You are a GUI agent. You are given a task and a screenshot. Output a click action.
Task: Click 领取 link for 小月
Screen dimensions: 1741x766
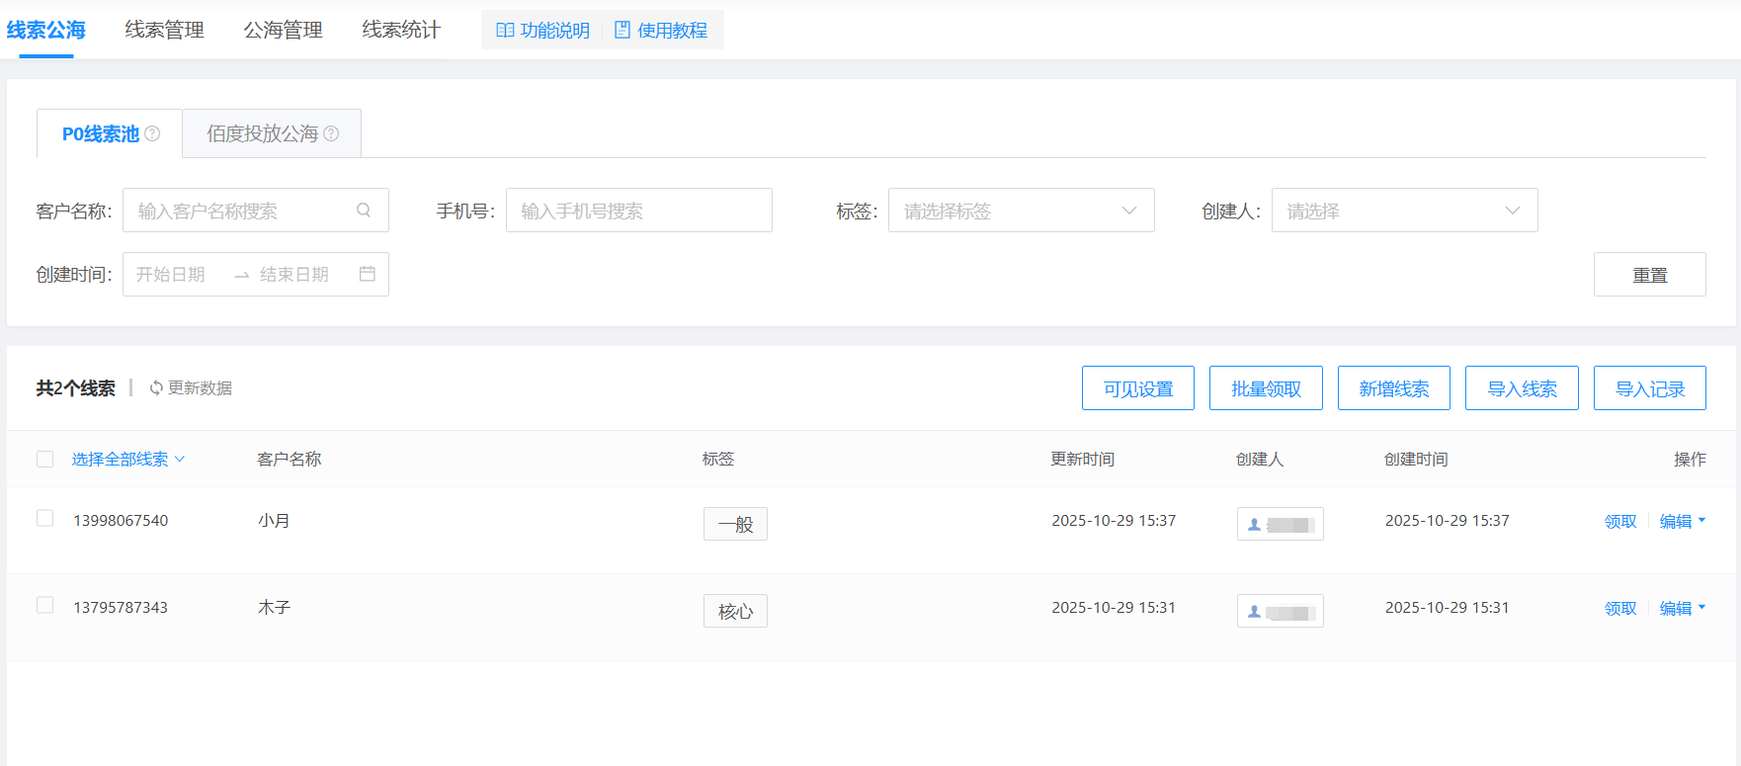point(1619,522)
